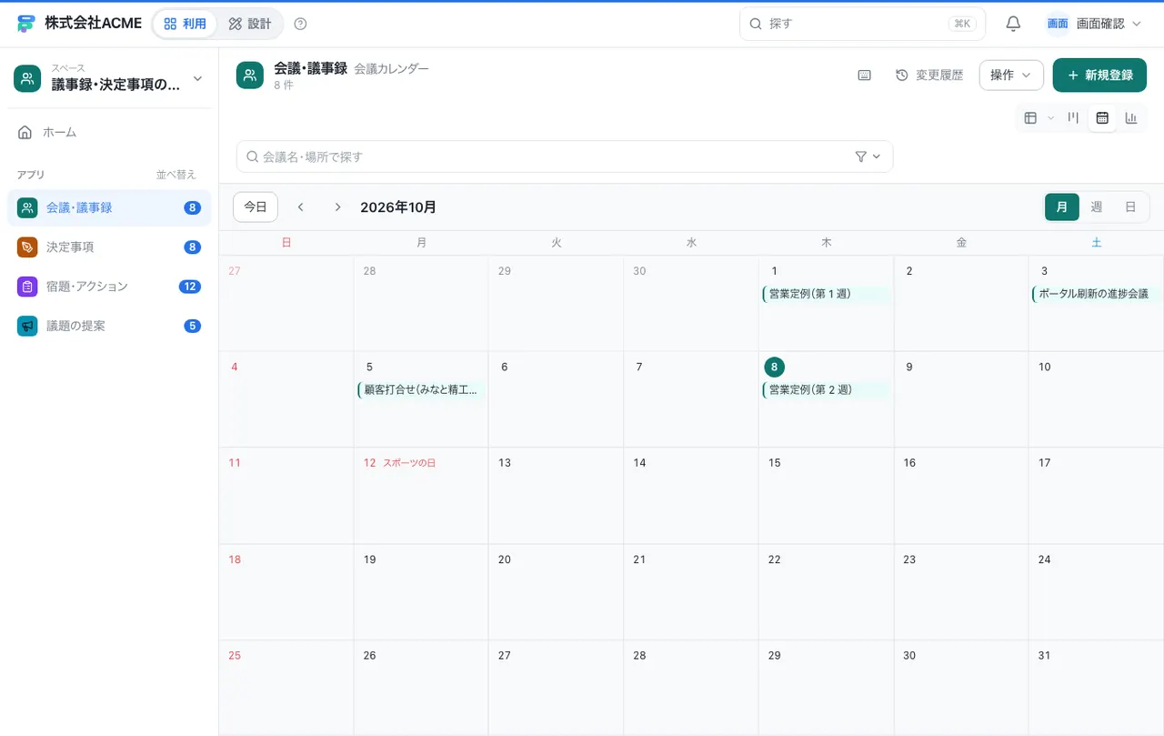Select the 日 view toggle

(x=1130, y=207)
